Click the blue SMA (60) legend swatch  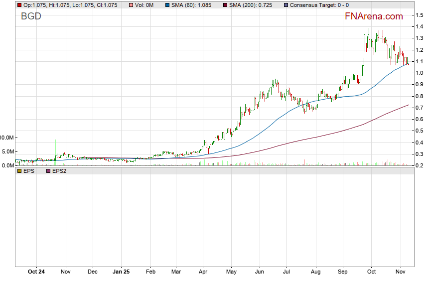166,5
